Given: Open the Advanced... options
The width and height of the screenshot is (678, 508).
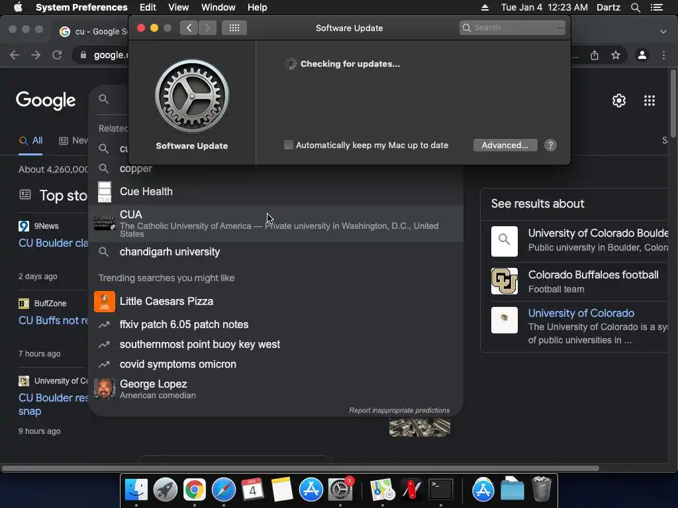Looking at the screenshot, I should (505, 145).
